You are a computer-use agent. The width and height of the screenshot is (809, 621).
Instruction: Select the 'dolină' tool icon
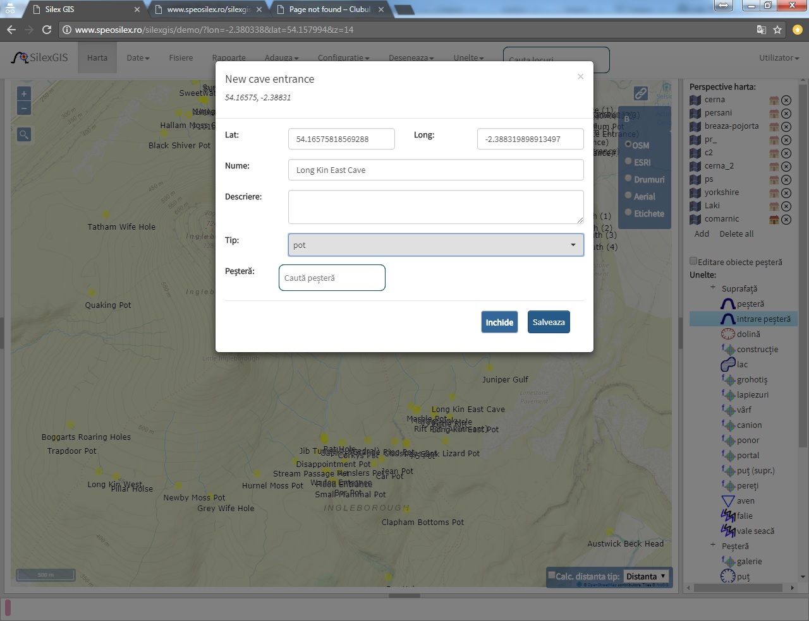728,334
